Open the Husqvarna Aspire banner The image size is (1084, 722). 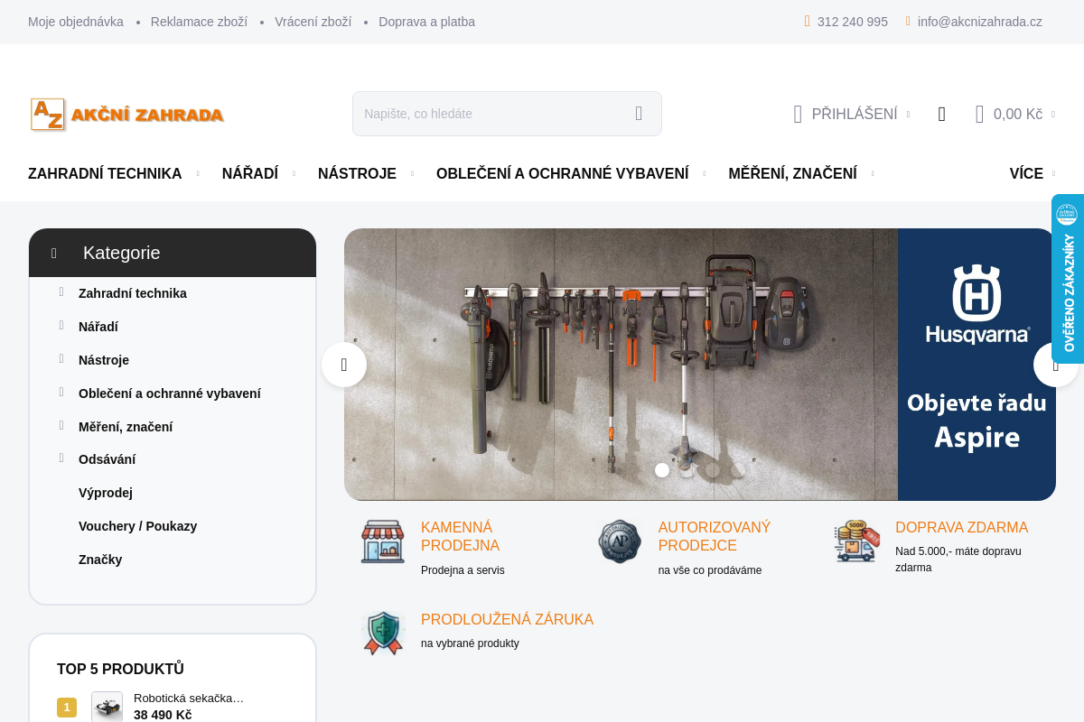click(700, 365)
